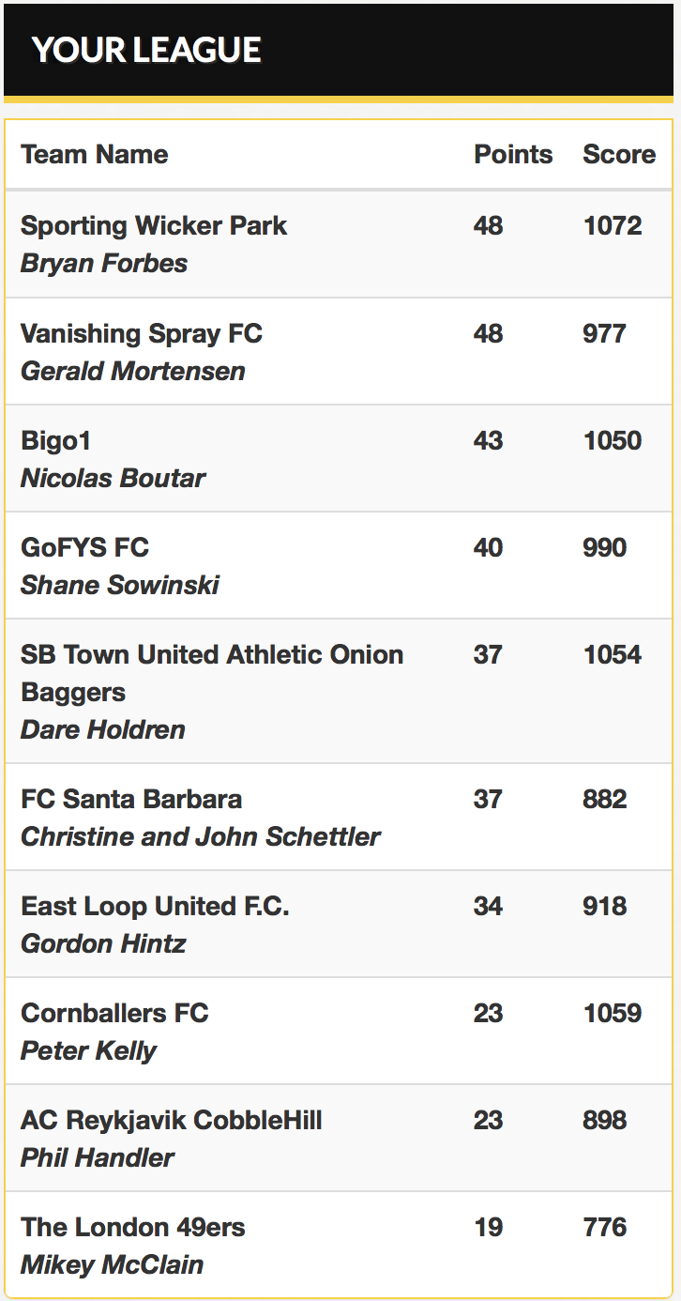Select FC Santa Barbara team
The height and width of the screenshot is (1301, 681).
[x=131, y=799]
